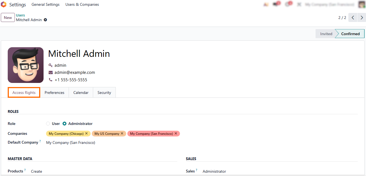Open the gear actions menu beside Mitchell Admin
Screen dimensions: 366x176
(45, 20)
